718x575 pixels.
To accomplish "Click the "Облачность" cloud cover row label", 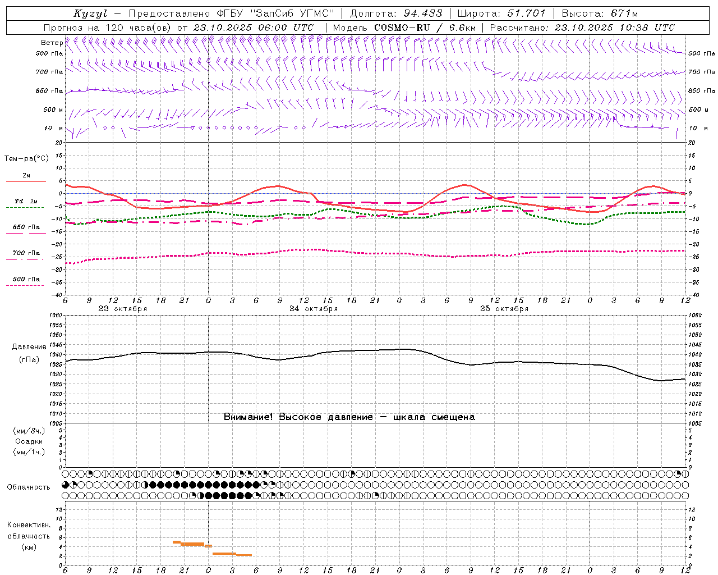I will 29,487.
